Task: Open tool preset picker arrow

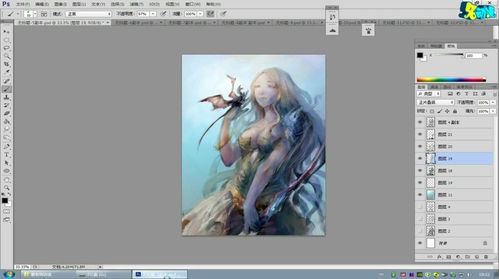Action: 18,14
